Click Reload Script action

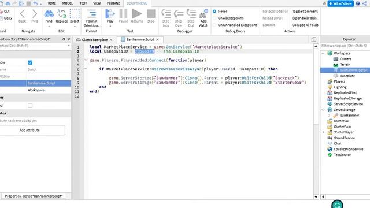[x=272, y=18]
